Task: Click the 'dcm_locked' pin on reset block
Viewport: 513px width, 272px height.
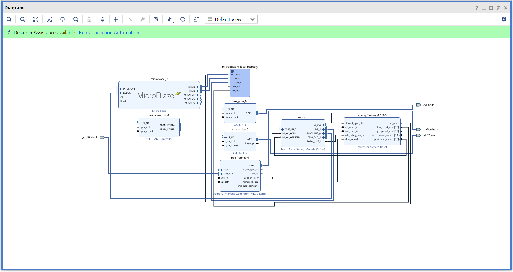Action: pos(351,139)
